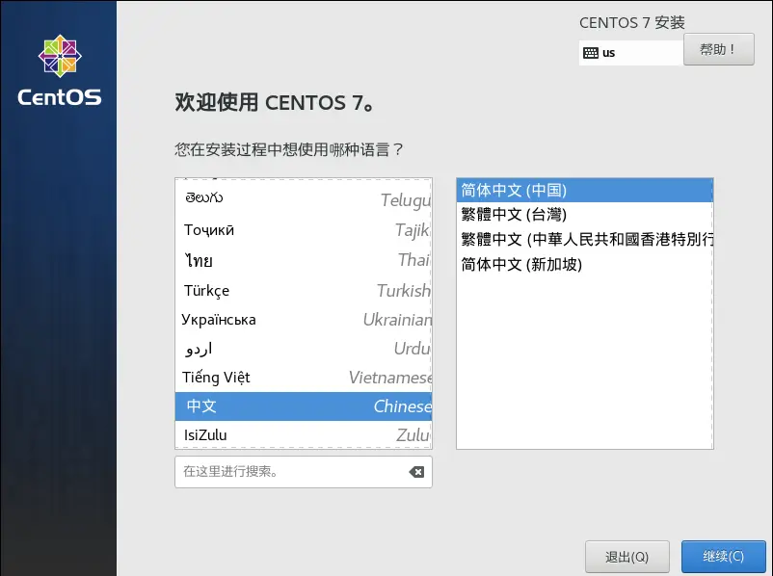Open the 'us' keyboard layout indicator

tap(631, 53)
